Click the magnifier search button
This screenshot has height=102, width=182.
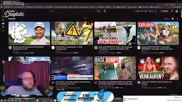tap(99, 11)
